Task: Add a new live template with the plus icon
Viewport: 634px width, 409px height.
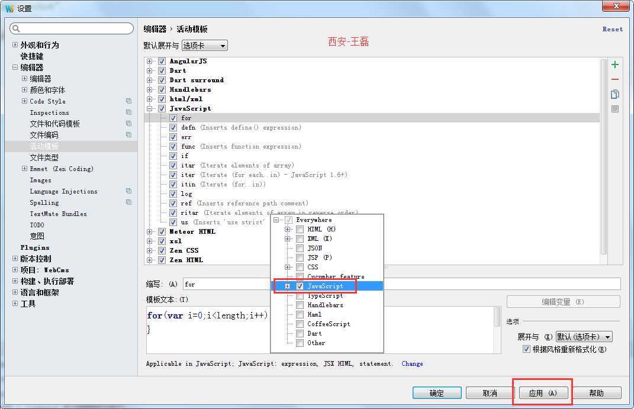Action: click(x=614, y=65)
